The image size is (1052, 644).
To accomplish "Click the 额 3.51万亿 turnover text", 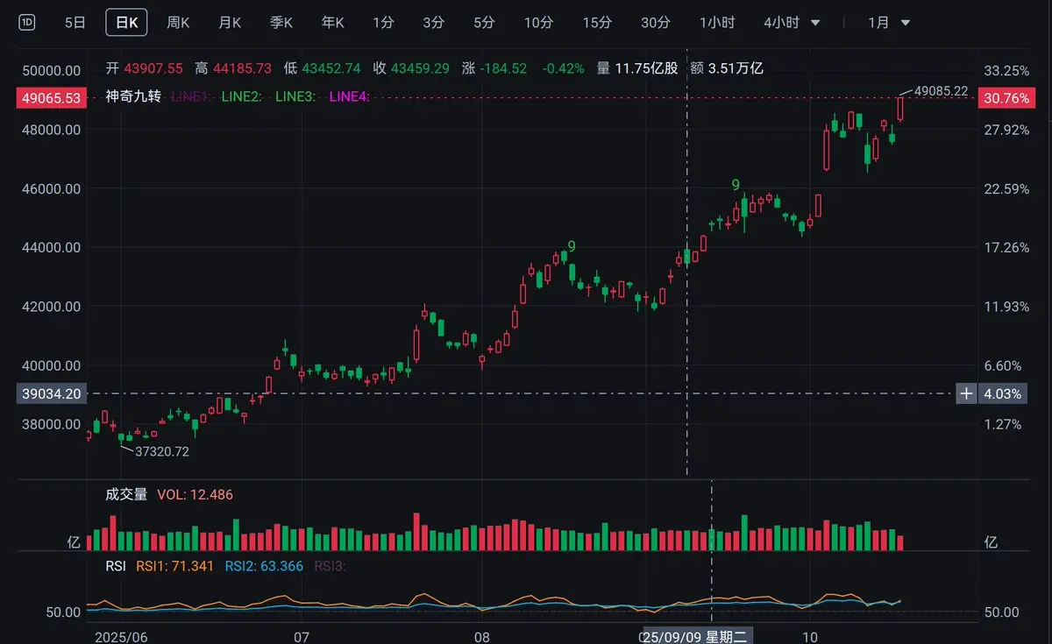I will point(727,67).
